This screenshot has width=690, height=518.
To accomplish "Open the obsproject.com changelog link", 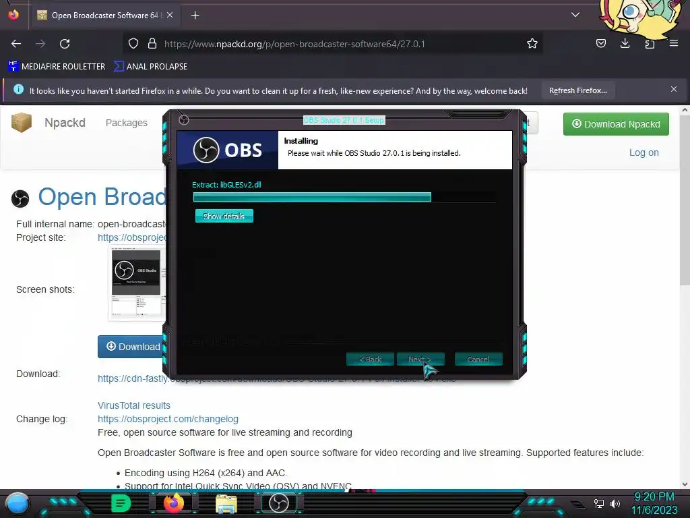I will [x=168, y=419].
